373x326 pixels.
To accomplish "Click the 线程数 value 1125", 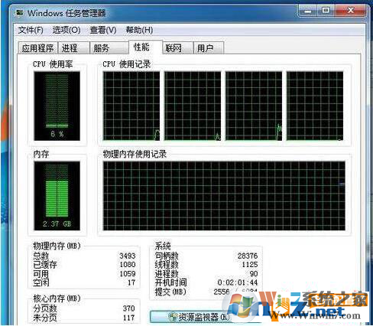I will (x=250, y=265).
